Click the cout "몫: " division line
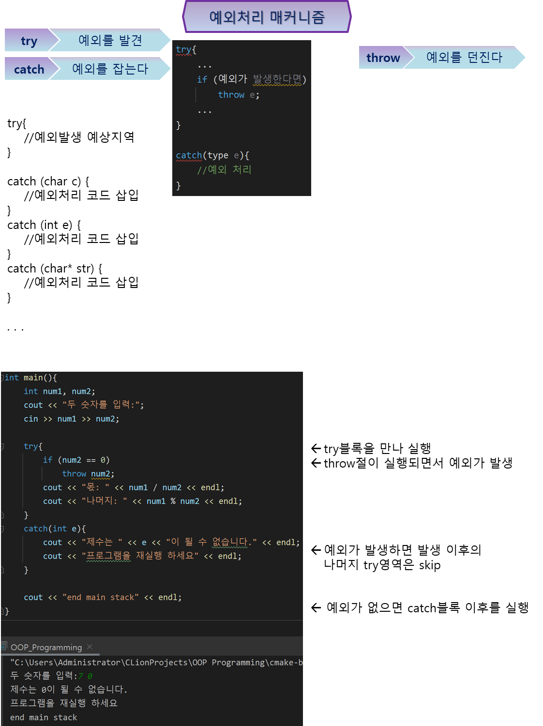Image resolution: width=543 pixels, height=726 pixels. (x=134, y=487)
